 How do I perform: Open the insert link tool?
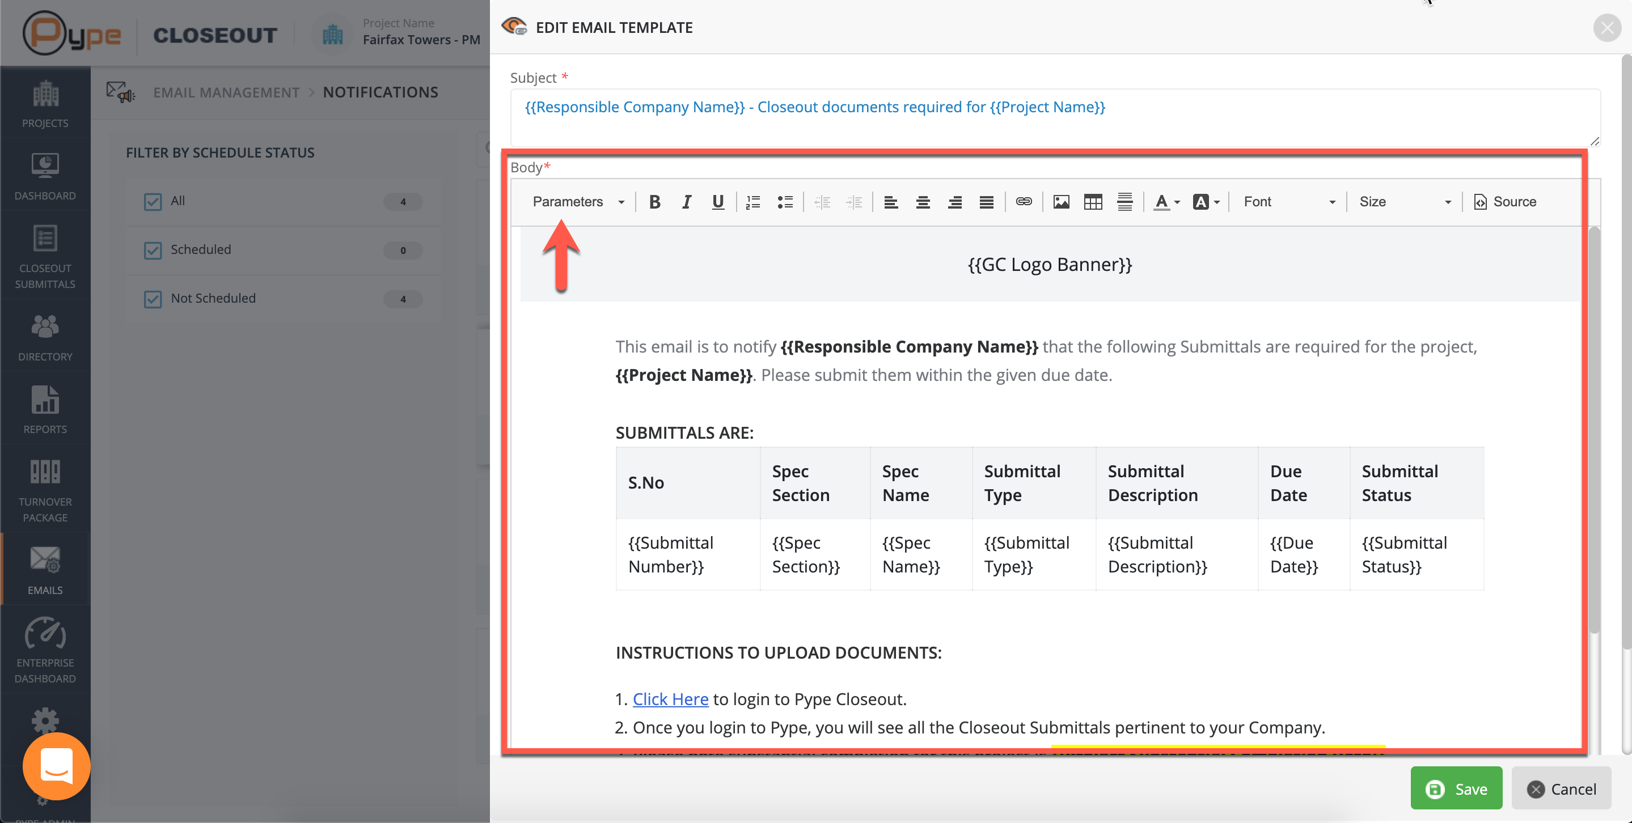pyautogui.click(x=1024, y=201)
